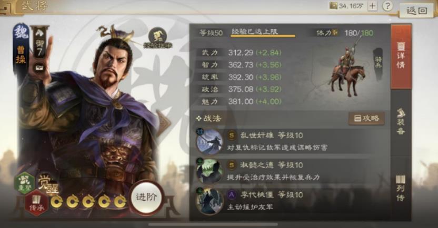Click the question mark help icon
This screenshot has width=438, height=228.
point(387,6)
